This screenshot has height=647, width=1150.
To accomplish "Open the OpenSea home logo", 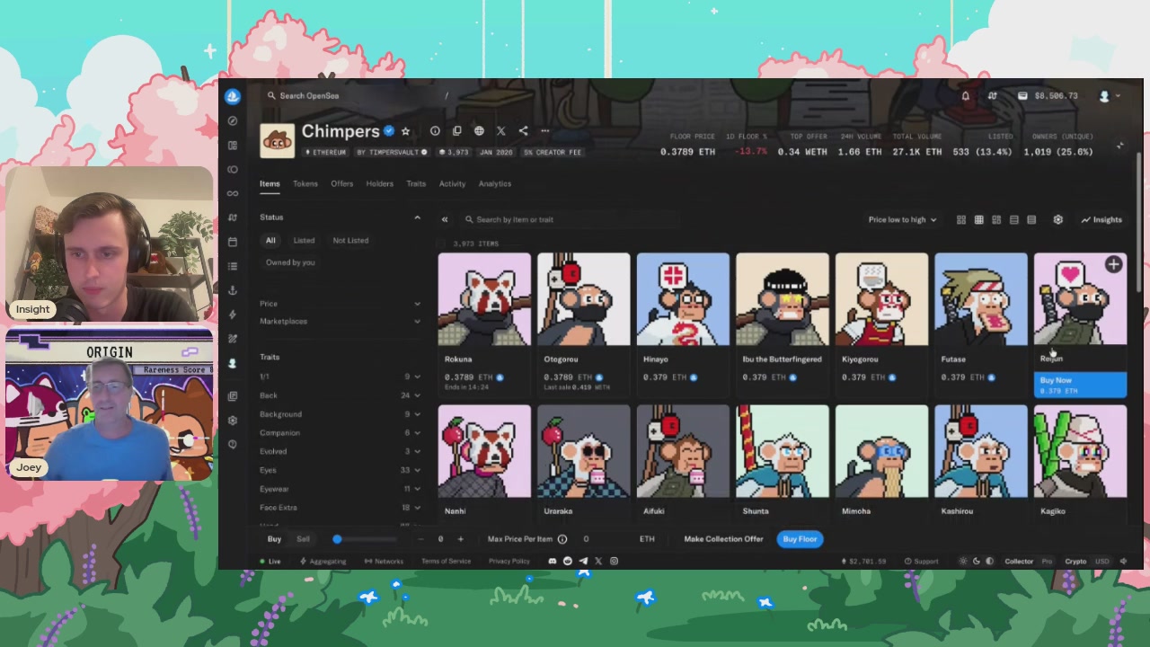I will pos(233,96).
